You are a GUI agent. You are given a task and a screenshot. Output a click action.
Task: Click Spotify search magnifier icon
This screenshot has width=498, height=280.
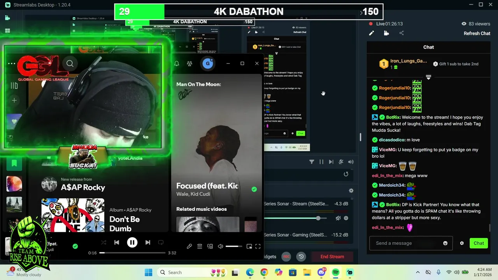[70, 63]
